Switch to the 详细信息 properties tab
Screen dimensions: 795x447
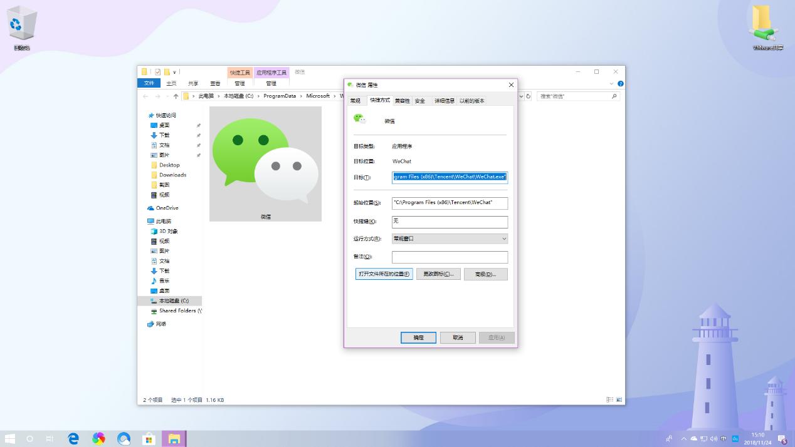[445, 100]
